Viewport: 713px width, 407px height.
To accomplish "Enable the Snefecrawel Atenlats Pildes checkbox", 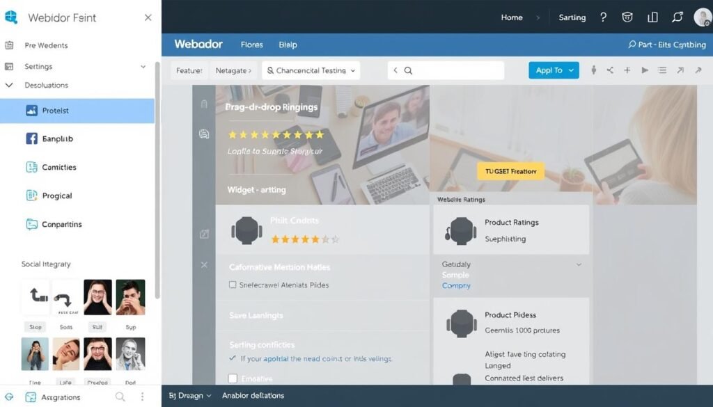I will click(x=233, y=285).
